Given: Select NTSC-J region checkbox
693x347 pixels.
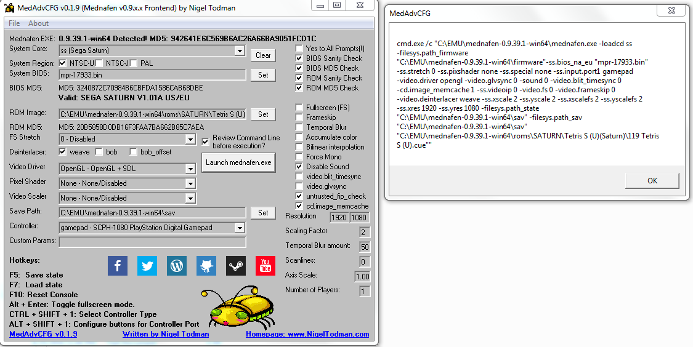Looking at the screenshot, I should [x=99, y=63].
